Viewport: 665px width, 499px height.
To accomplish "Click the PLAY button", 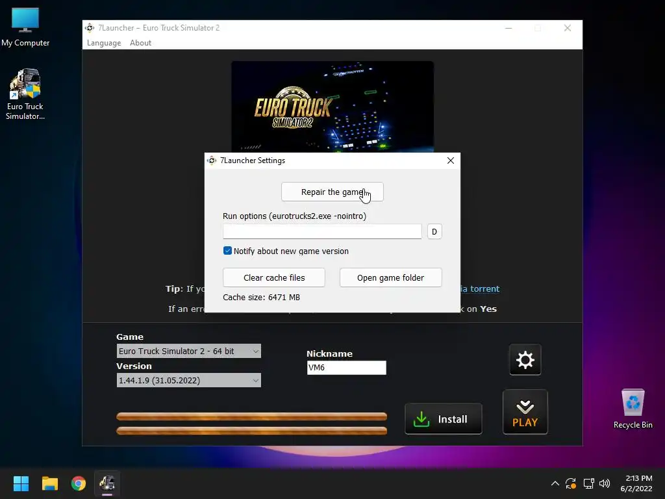I will point(525,412).
